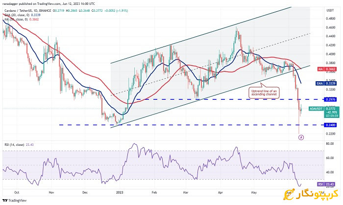Click the 40.00 level on RSI axis
Screen dimensions: 343x205
(330, 172)
